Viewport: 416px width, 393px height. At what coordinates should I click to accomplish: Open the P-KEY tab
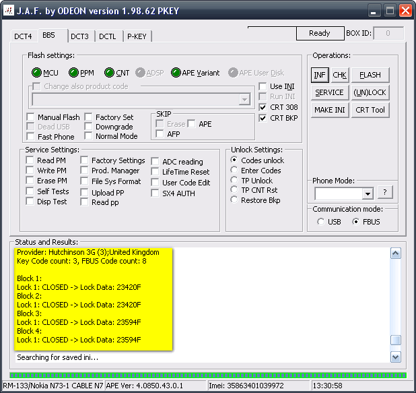click(x=137, y=36)
